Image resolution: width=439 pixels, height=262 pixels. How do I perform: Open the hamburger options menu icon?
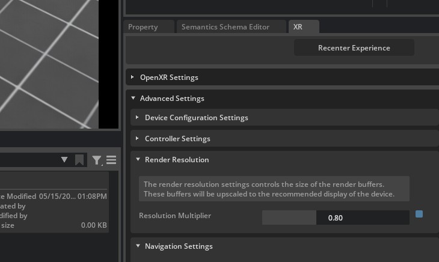pos(111,160)
